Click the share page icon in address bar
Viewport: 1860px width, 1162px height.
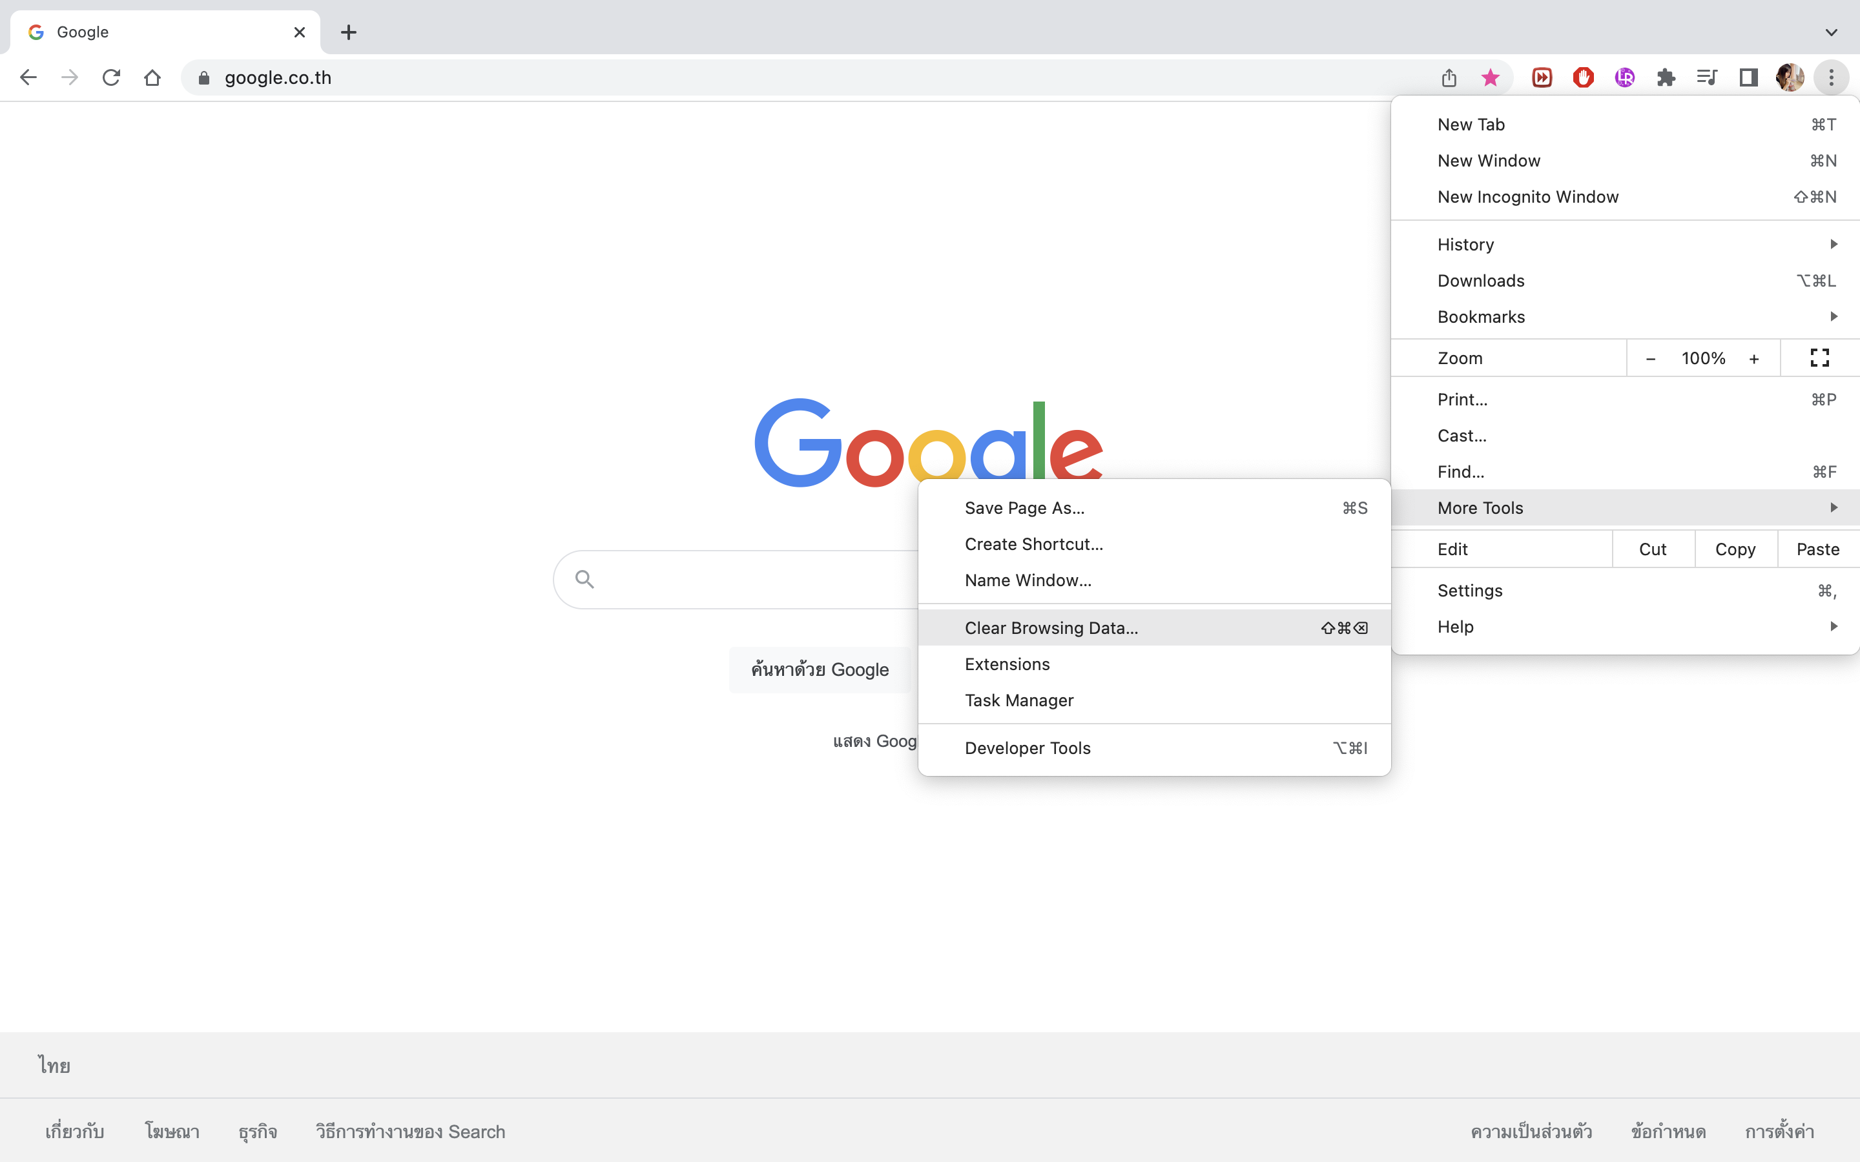tap(1449, 77)
